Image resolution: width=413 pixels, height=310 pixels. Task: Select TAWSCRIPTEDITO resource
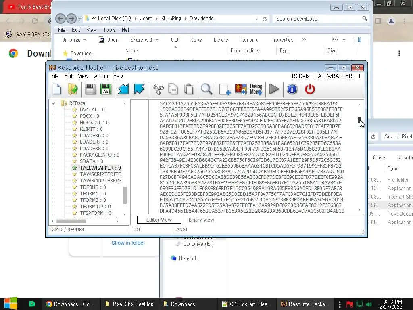click(100, 174)
